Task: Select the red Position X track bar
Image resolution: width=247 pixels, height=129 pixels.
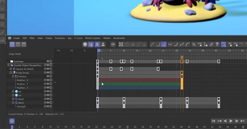Action: tap(140, 80)
